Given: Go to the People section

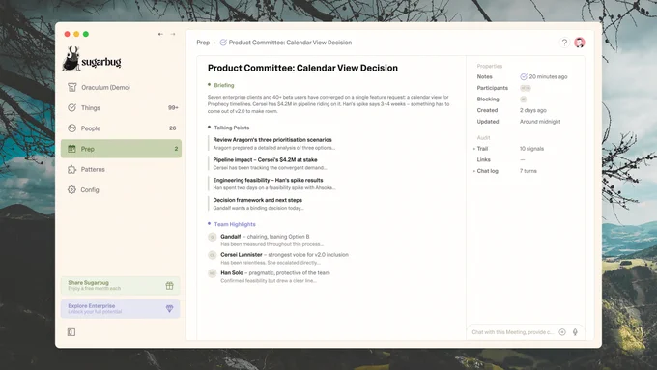Looking at the screenshot, I should pyautogui.click(x=121, y=128).
